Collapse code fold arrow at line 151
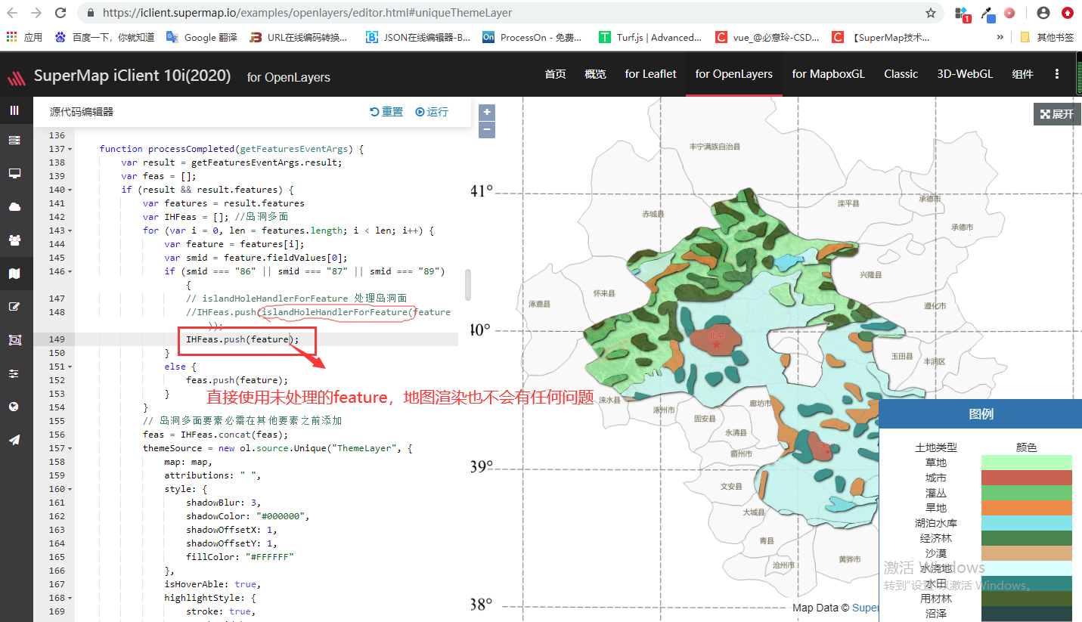The height and width of the screenshot is (622, 1082). [70, 367]
